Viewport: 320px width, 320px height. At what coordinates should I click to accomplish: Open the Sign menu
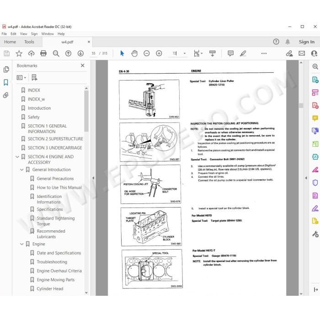(34, 34)
